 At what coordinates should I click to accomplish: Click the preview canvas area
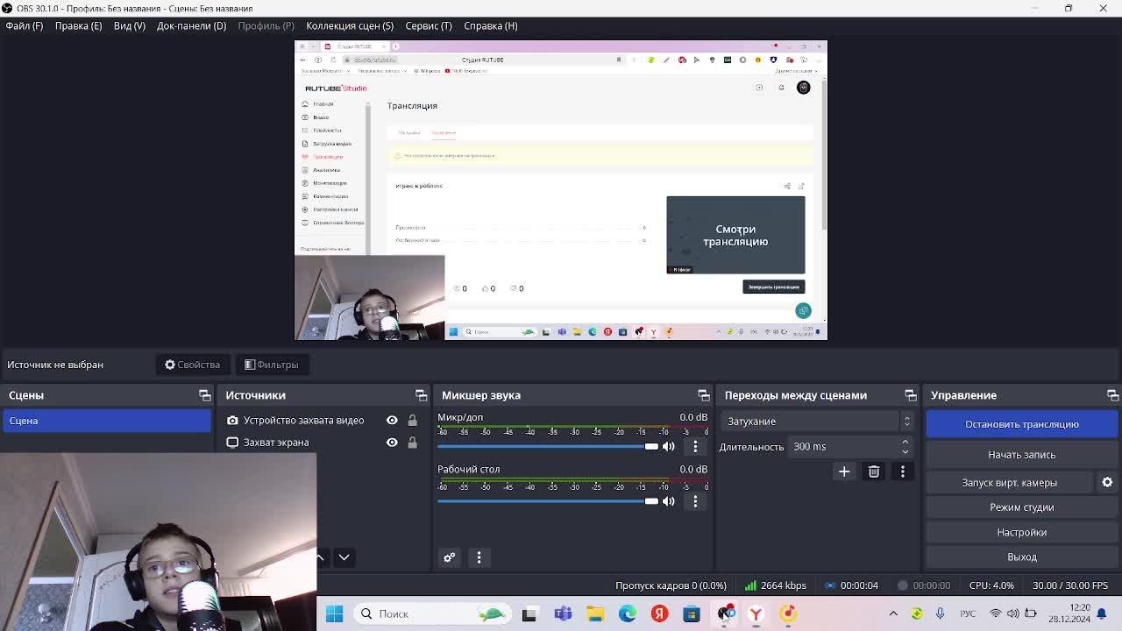(x=561, y=190)
